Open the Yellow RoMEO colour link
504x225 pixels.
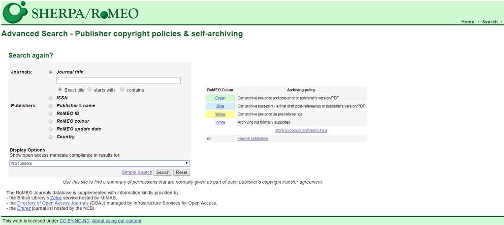click(x=220, y=114)
